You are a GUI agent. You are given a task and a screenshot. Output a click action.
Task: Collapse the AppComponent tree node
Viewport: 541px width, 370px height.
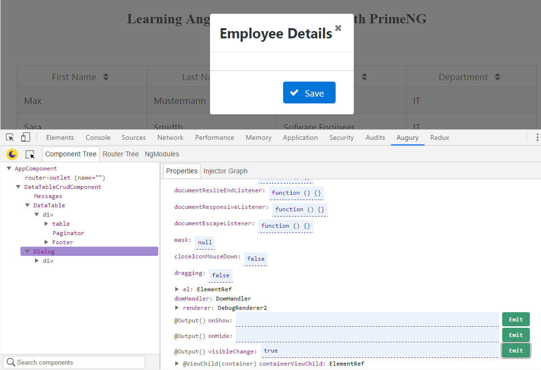coord(9,168)
